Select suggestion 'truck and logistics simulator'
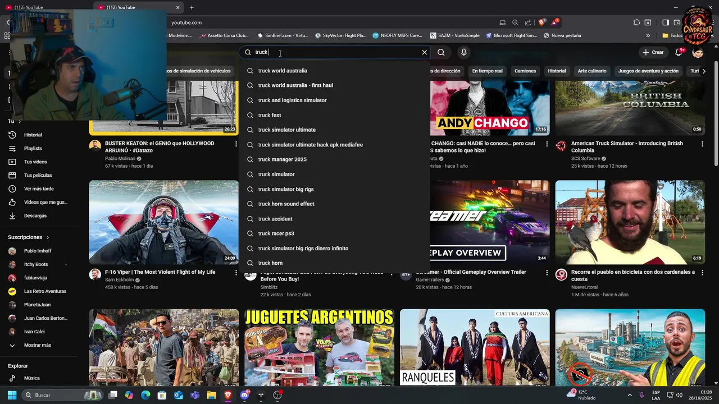The width and height of the screenshot is (719, 404). (334, 100)
